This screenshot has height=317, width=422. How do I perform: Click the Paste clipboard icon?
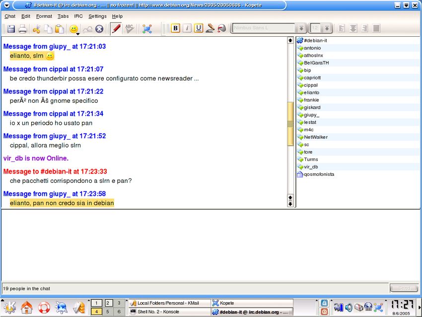click(x=59, y=29)
